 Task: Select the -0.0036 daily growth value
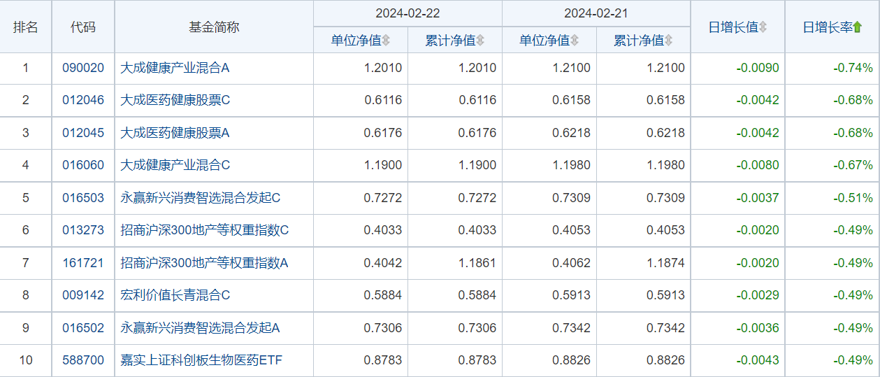click(x=758, y=328)
